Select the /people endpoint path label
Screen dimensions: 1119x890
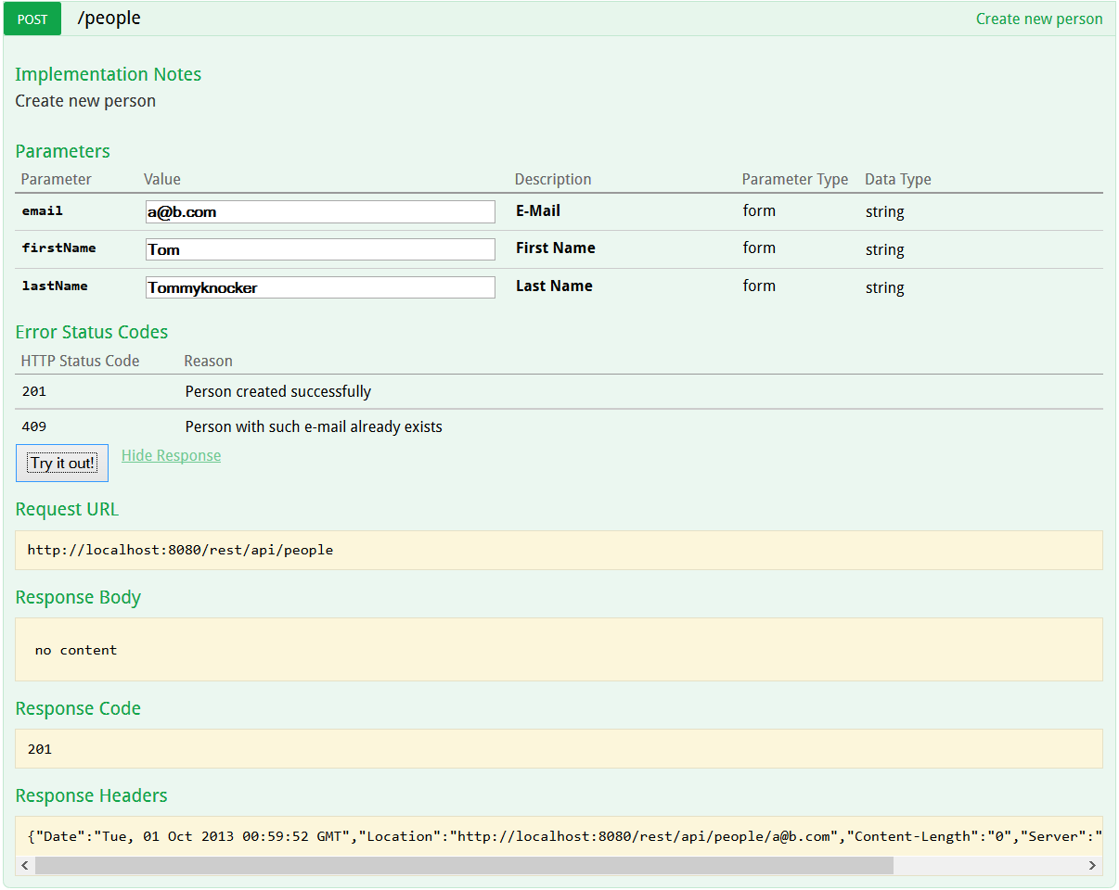(109, 18)
